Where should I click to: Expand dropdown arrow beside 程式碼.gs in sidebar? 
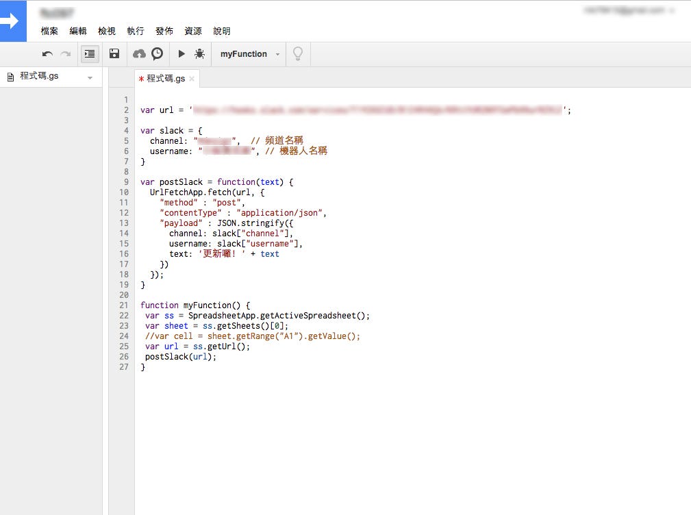coord(90,77)
